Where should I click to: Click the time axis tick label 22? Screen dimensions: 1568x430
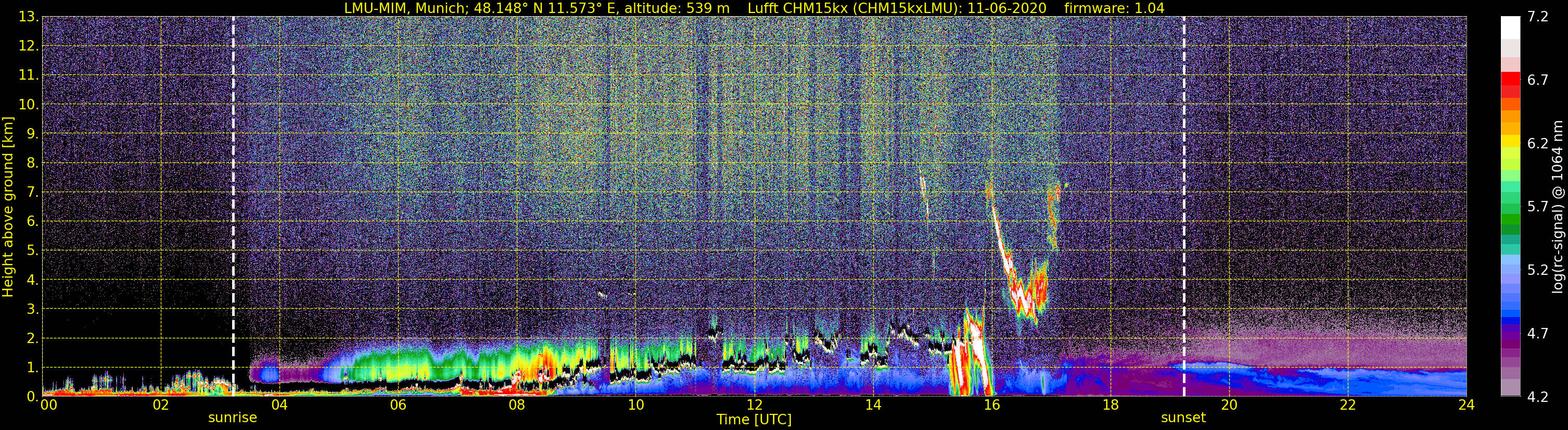click(1348, 406)
